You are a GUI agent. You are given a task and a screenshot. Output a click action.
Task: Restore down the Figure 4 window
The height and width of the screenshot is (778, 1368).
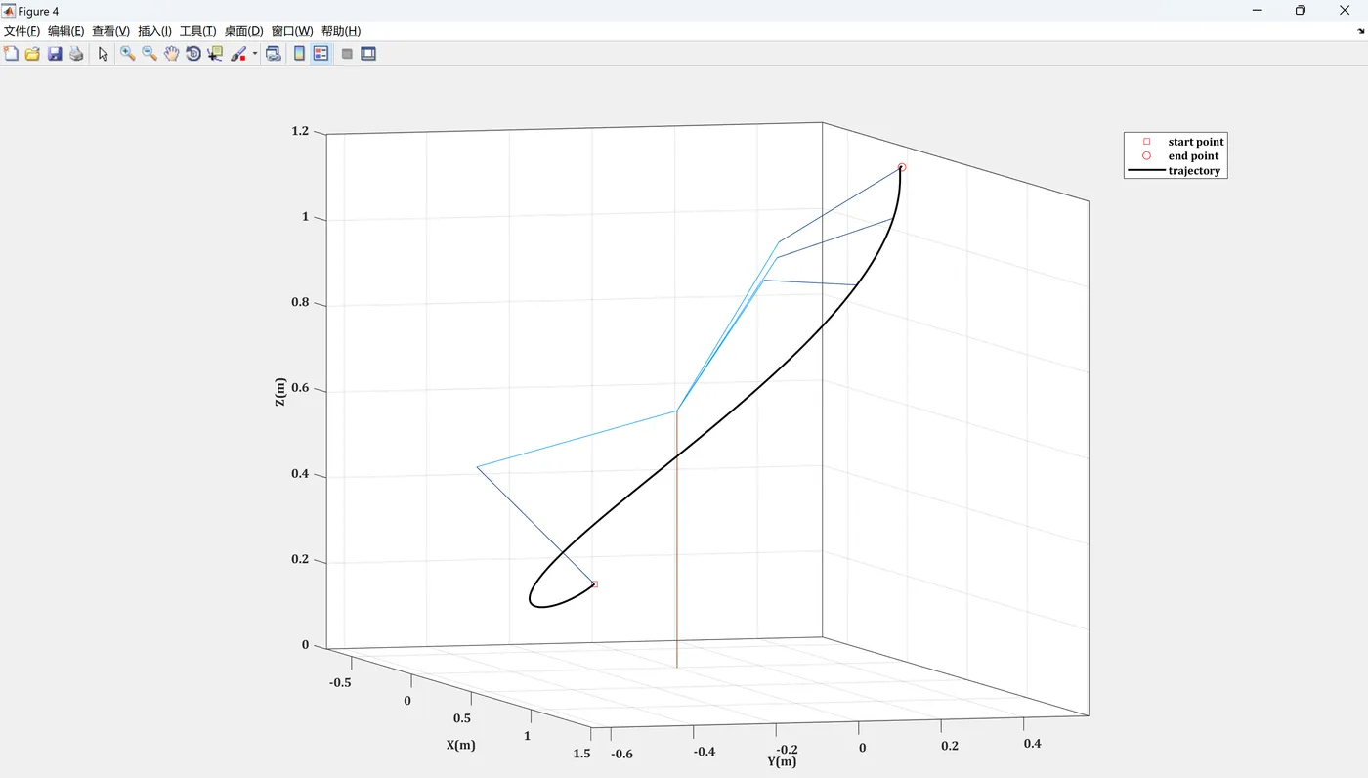[1301, 11]
